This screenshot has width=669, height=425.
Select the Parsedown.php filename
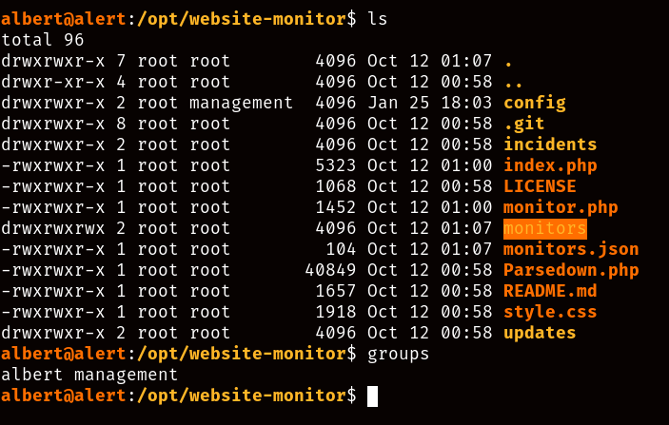(571, 270)
